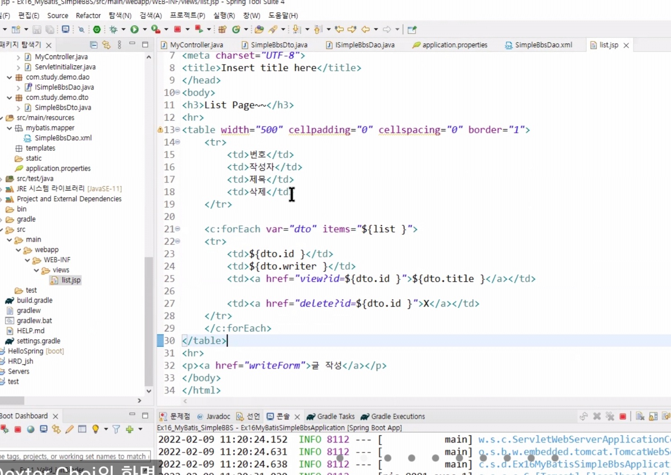Click the Save All toolbar icon

point(50,30)
